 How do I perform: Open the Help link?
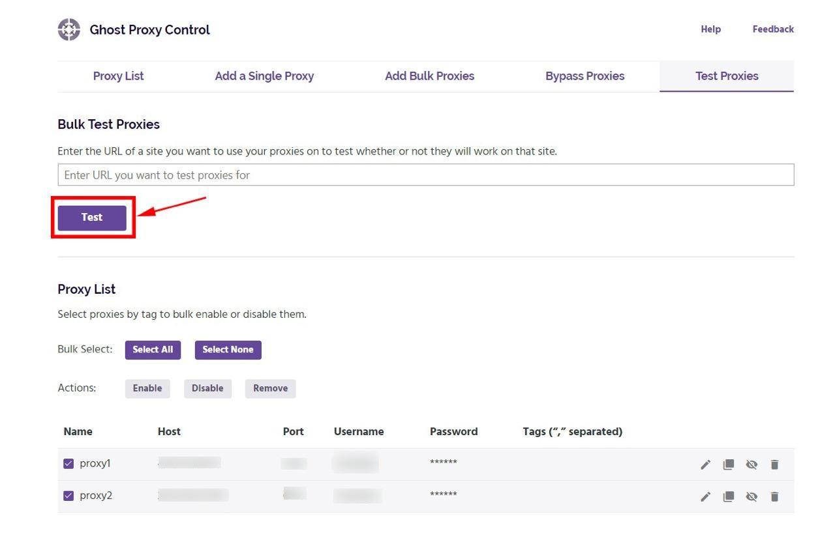pos(710,29)
